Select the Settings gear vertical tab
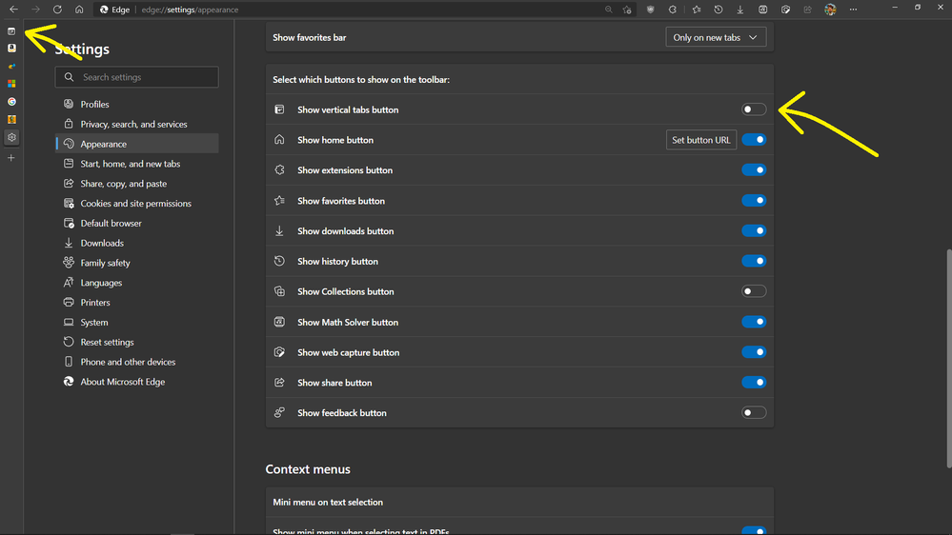Viewport: 952px width, 535px height. point(11,138)
